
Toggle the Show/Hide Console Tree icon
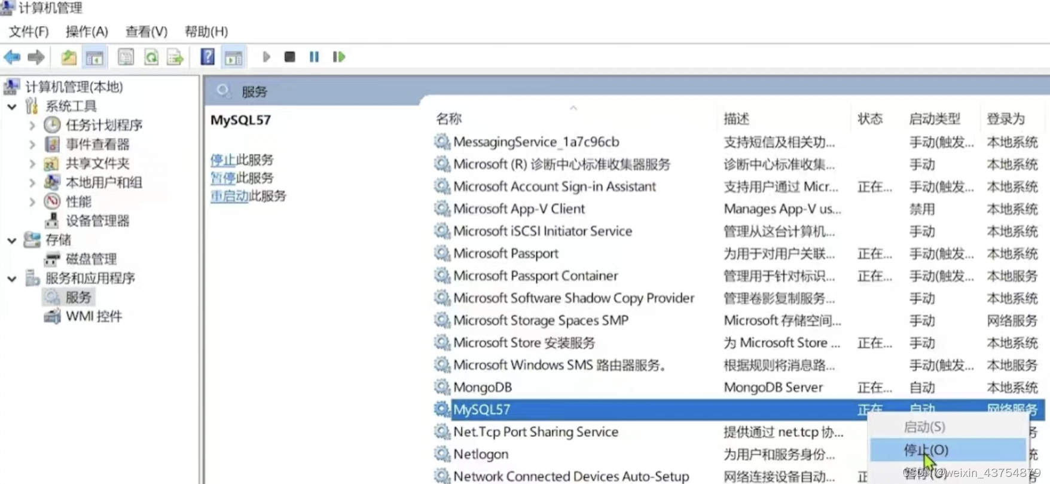pyautogui.click(x=94, y=57)
